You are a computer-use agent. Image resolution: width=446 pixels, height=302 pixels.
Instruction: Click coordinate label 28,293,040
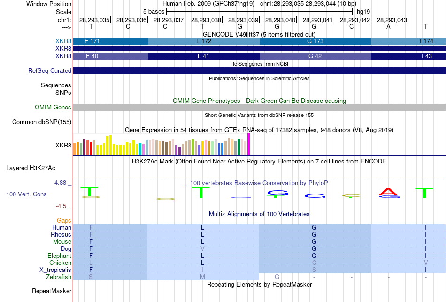point(280,20)
